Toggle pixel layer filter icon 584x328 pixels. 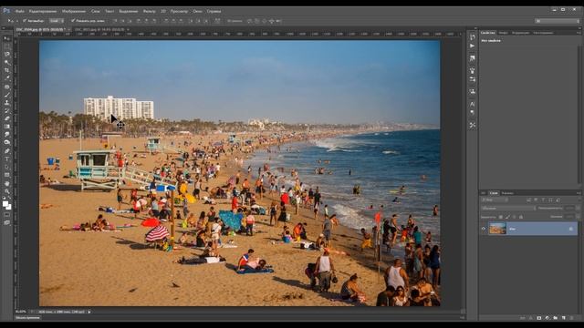[x=529, y=200]
